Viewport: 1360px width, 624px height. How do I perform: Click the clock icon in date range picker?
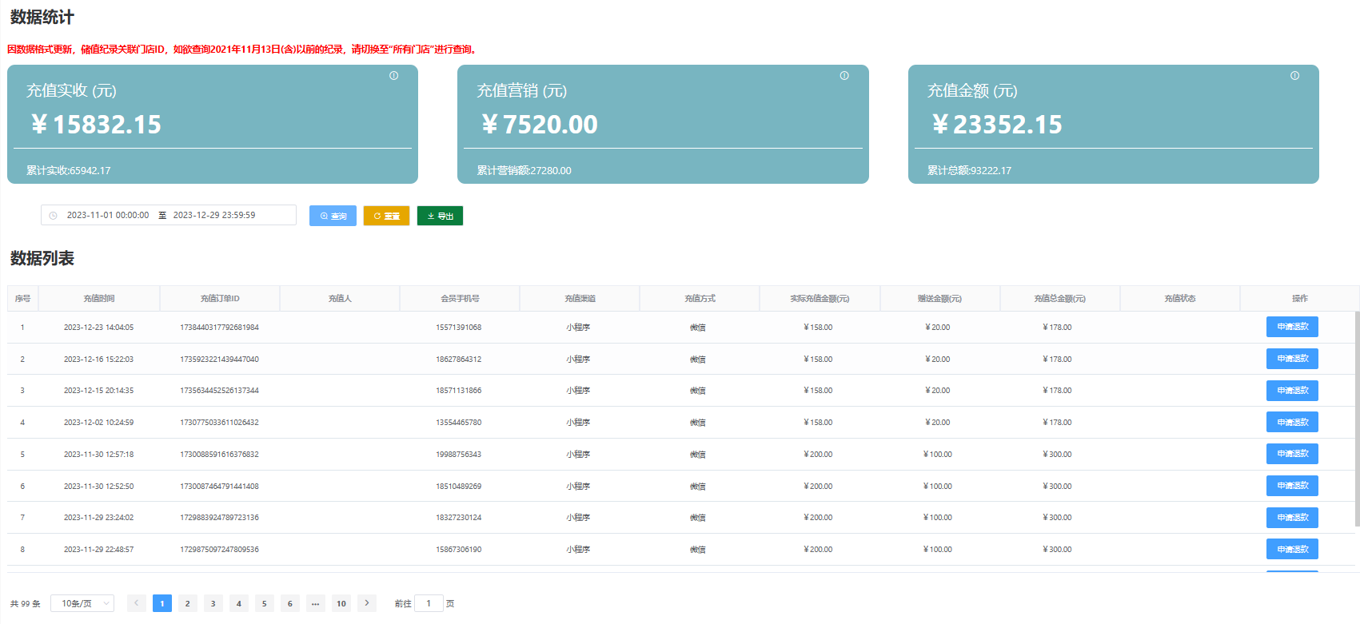(x=54, y=216)
